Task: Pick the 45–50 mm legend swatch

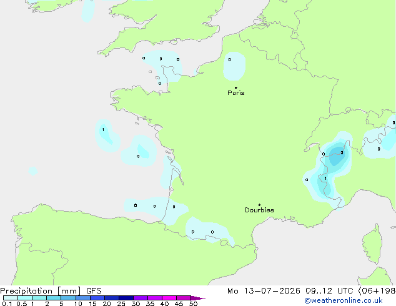Action: tap(184, 298)
